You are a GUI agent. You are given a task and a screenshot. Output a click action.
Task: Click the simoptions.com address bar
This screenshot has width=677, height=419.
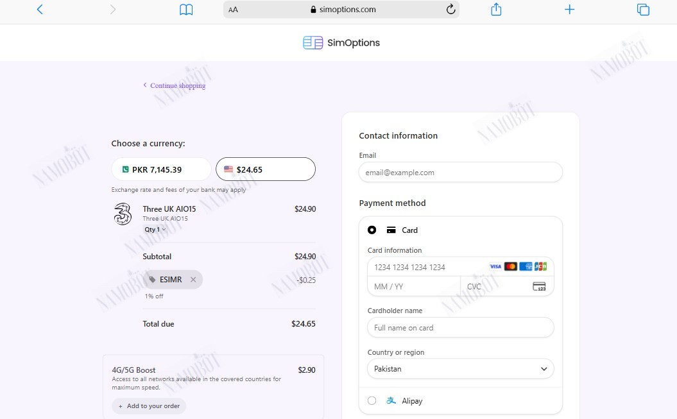pos(341,10)
